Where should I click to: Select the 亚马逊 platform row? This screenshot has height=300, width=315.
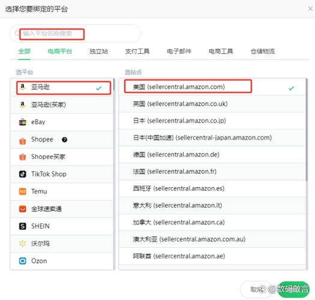tap(62, 88)
